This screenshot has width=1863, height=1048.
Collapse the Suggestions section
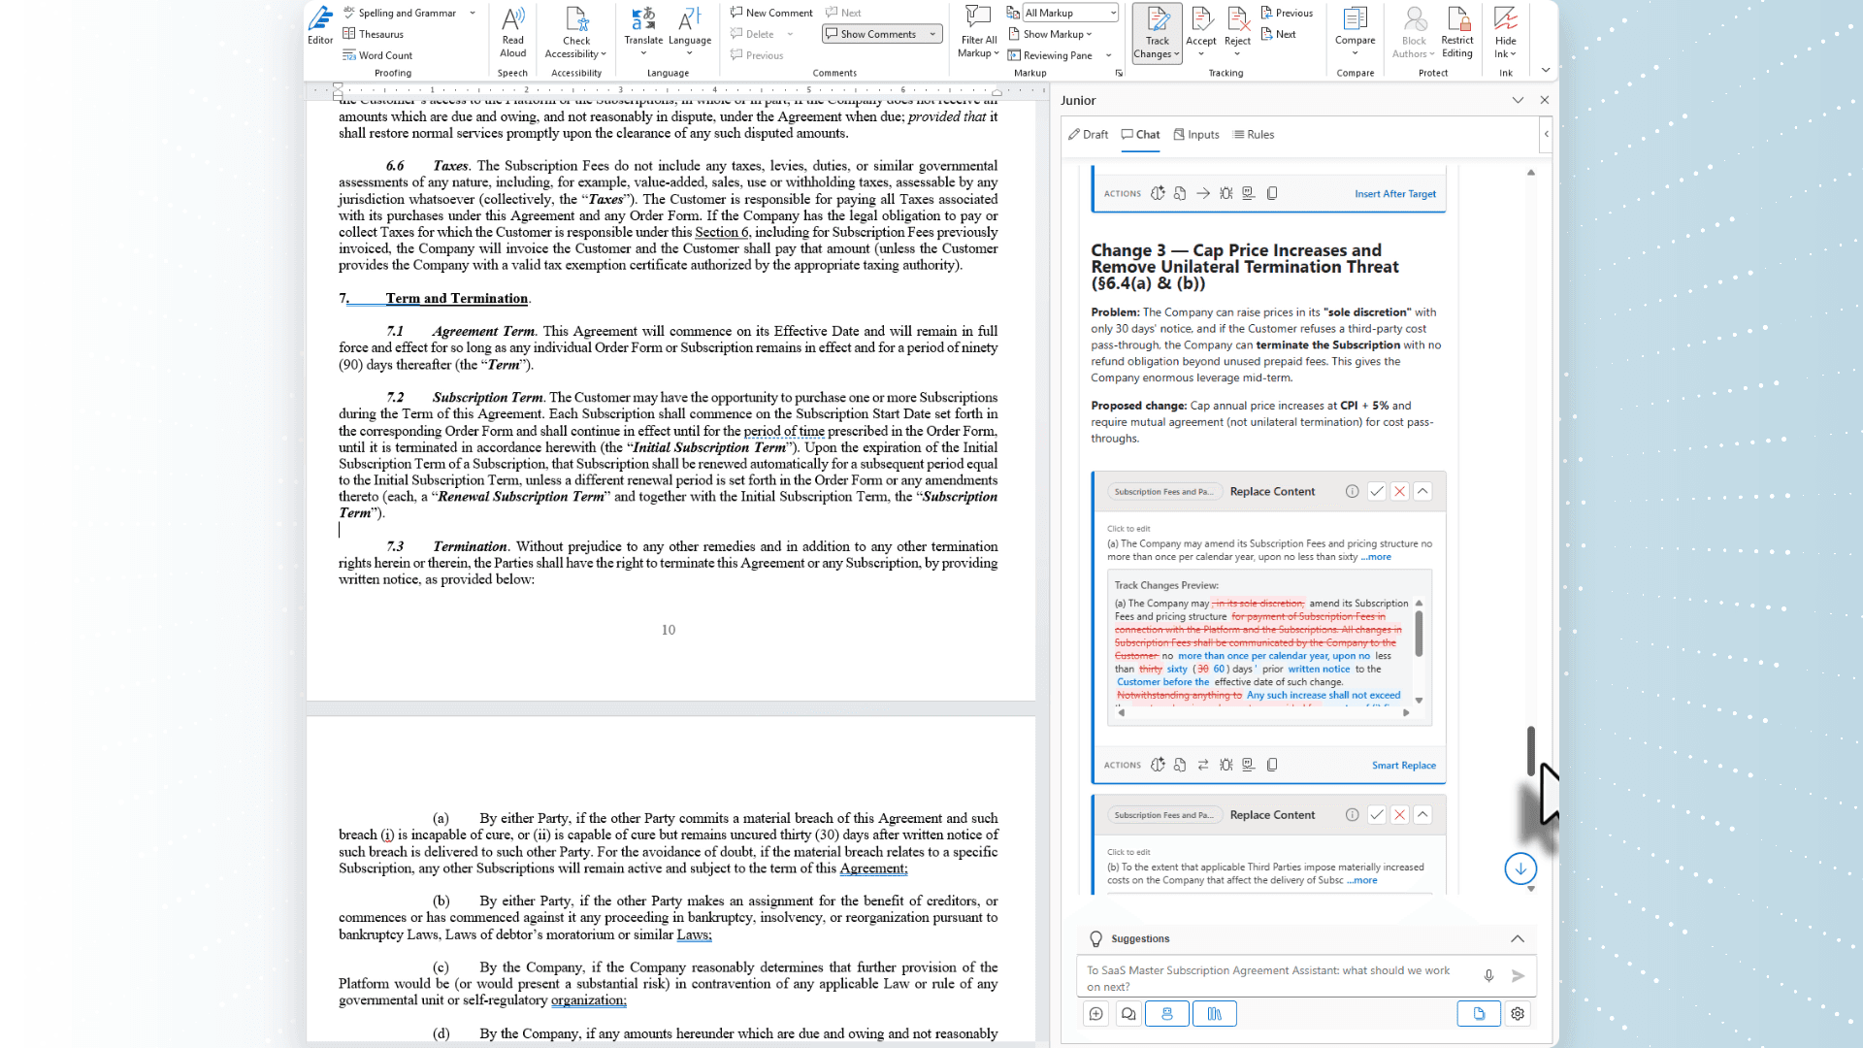(1518, 938)
